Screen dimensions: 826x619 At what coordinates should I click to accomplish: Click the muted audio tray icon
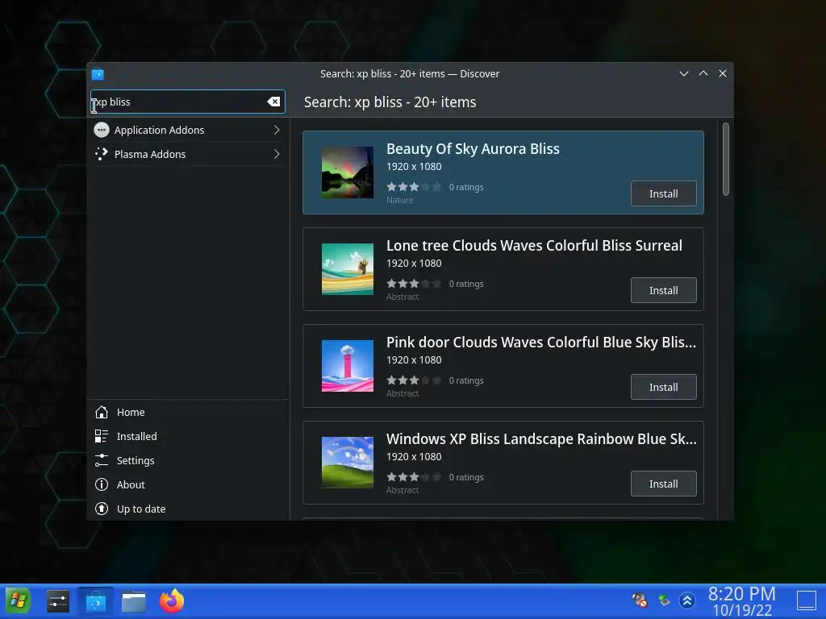pyautogui.click(x=640, y=600)
